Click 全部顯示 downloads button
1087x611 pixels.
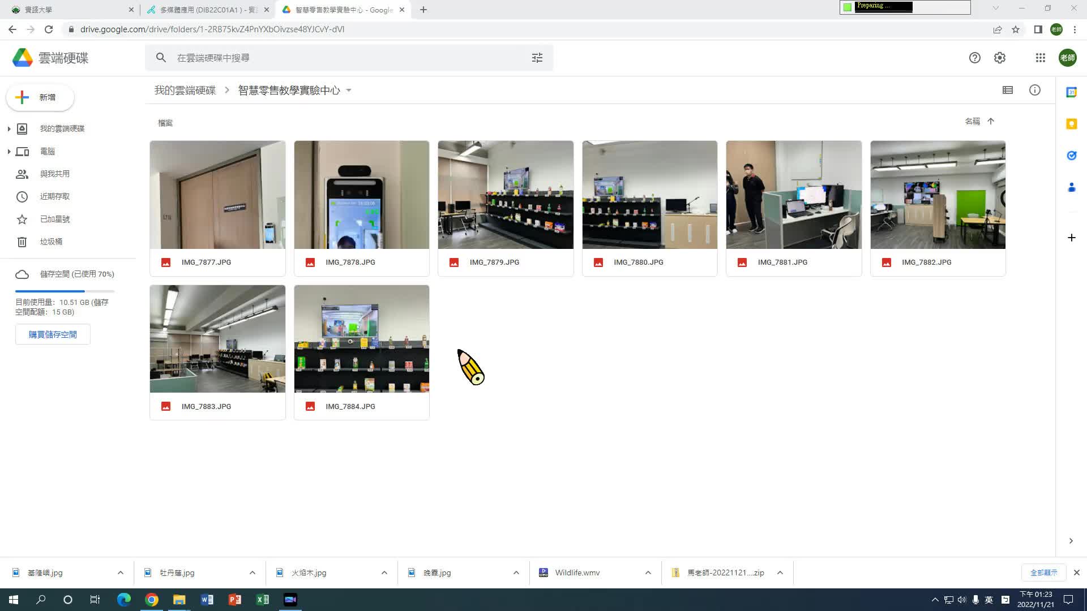(x=1043, y=573)
